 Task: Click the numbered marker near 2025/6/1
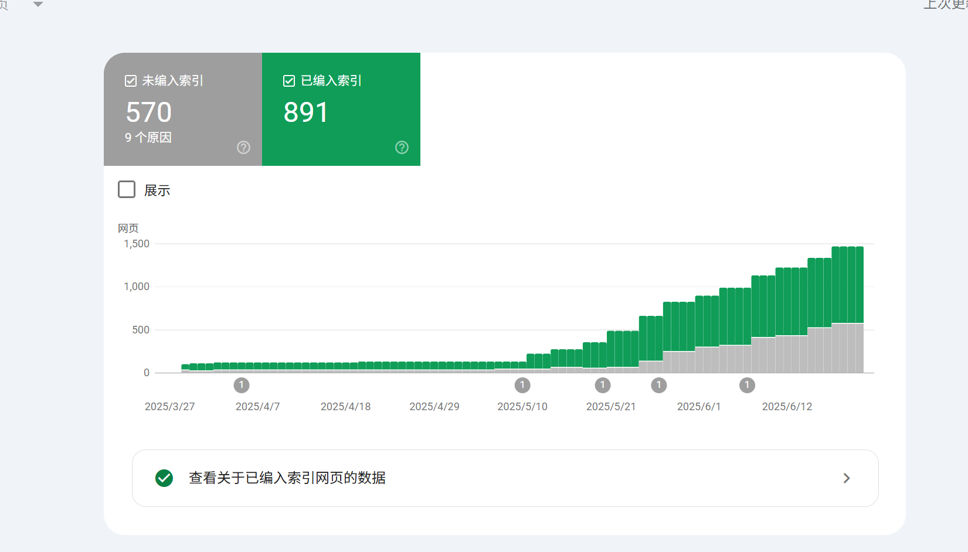coord(659,385)
